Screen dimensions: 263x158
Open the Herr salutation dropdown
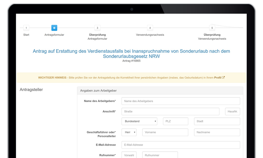pyautogui.click(x=129, y=132)
